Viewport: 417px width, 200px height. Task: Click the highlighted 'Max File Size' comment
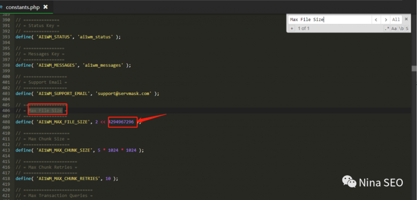[45, 110]
